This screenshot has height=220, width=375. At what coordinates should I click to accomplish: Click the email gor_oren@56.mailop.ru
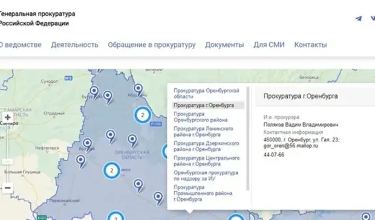click(290, 146)
